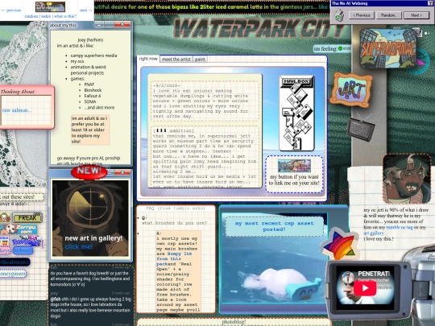Switch to the 'meet the artist' tab
Screen dimensions: 435x326
tap(176, 59)
